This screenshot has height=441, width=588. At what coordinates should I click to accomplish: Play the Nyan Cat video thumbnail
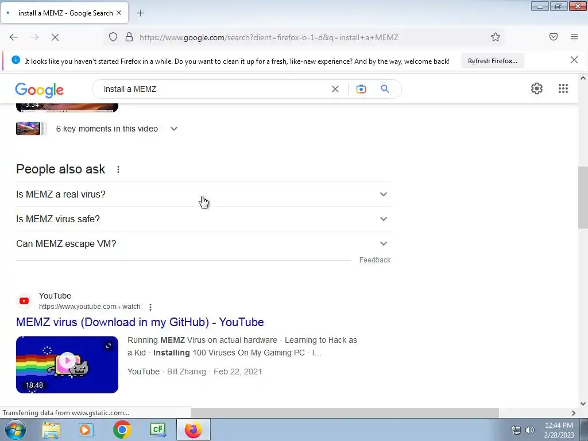(67, 365)
